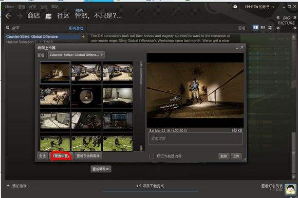The image size is (298, 198).
Task: Click the forward navigation arrow
Action: coord(20,16)
